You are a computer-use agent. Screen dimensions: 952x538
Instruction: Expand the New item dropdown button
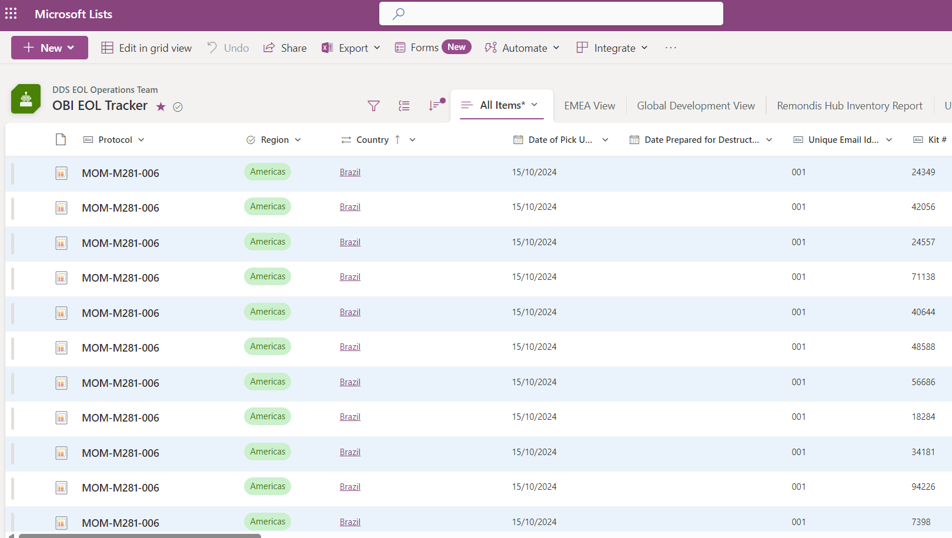pos(49,48)
